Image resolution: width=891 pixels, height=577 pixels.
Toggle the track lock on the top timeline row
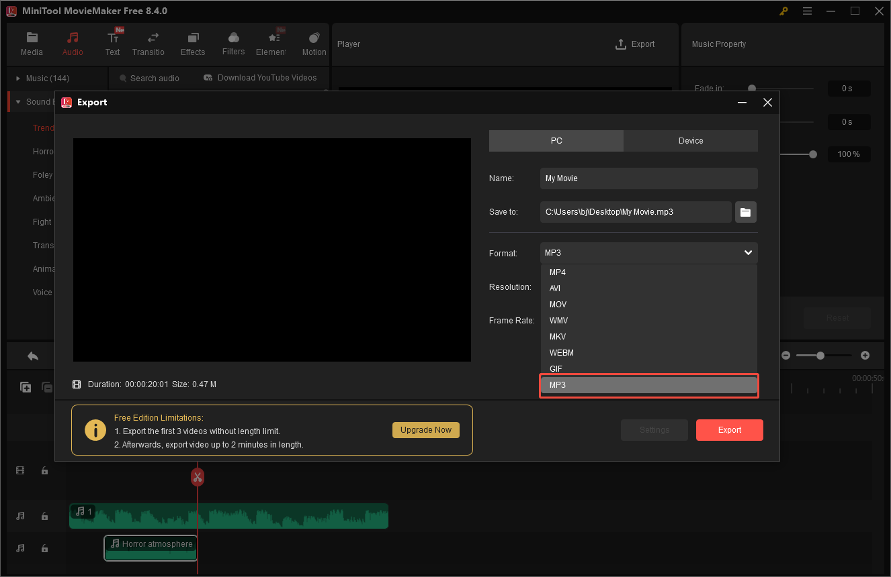click(x=44, y=470)
